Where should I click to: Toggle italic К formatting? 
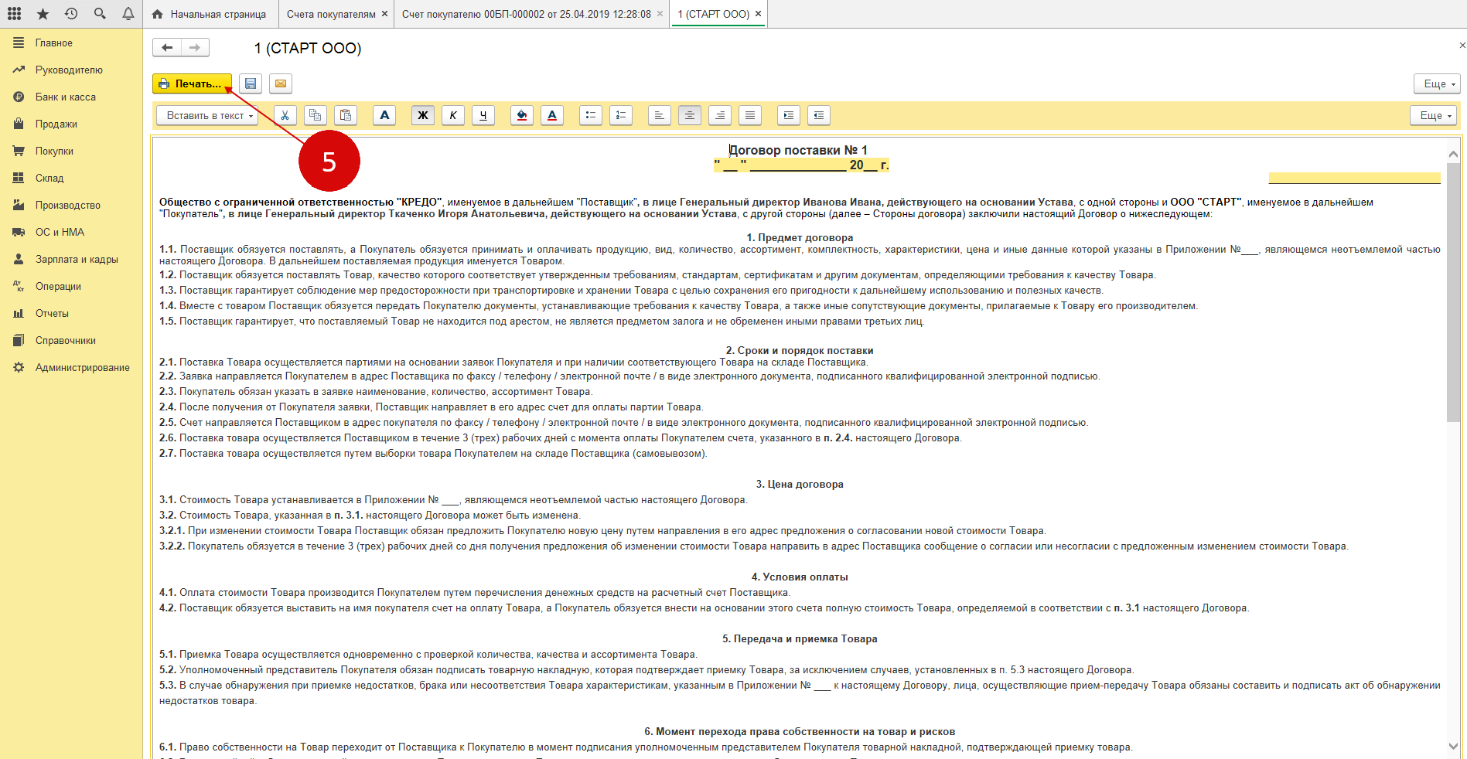click(453, 115)
